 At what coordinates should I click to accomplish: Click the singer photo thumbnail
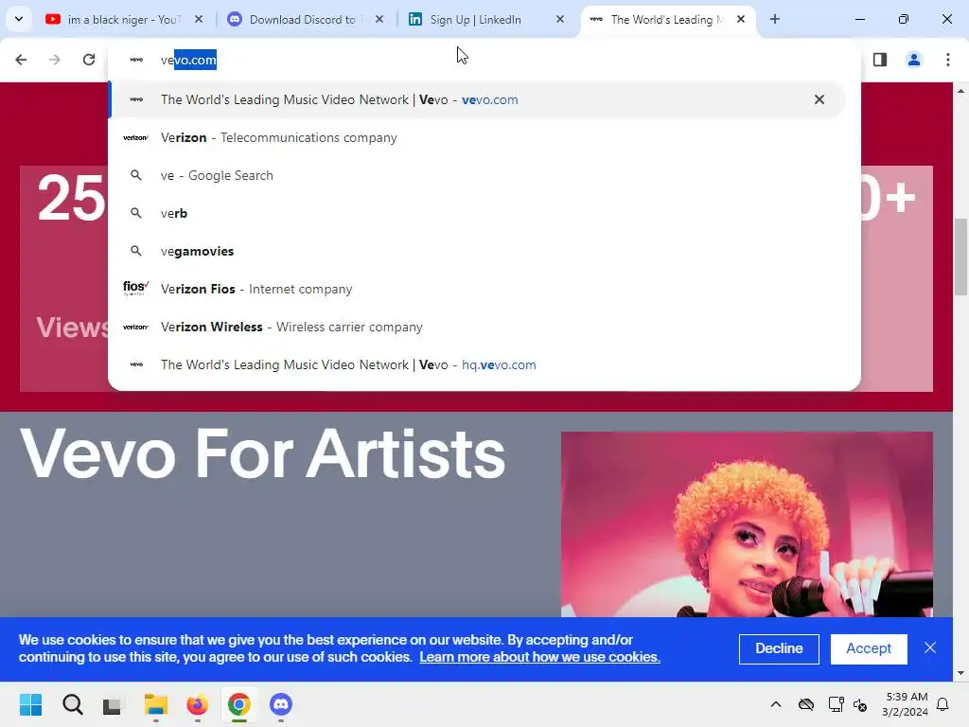point(747,524)
